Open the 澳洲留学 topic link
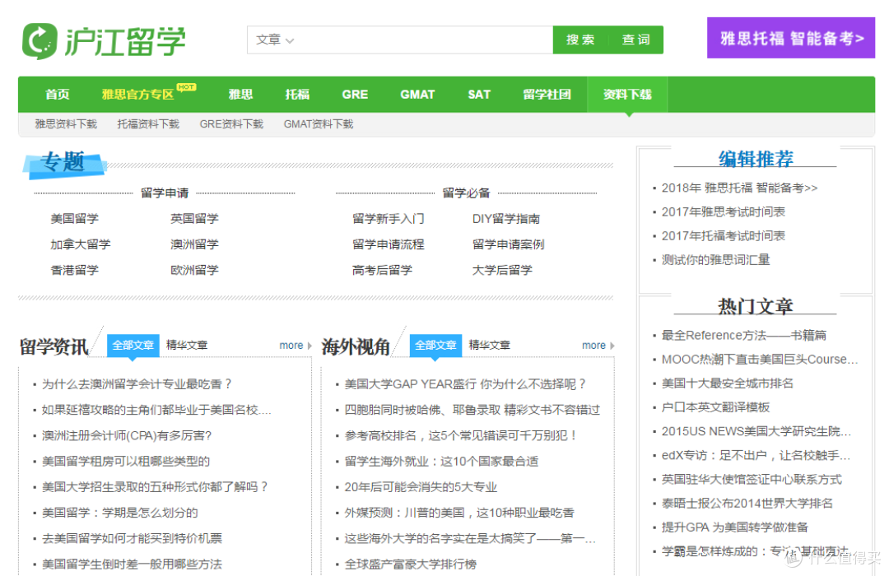This screenshot has width=889, height=576. (x=194, y=244)
